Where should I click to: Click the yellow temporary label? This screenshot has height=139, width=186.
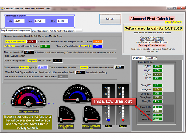[x=32, y=60]
